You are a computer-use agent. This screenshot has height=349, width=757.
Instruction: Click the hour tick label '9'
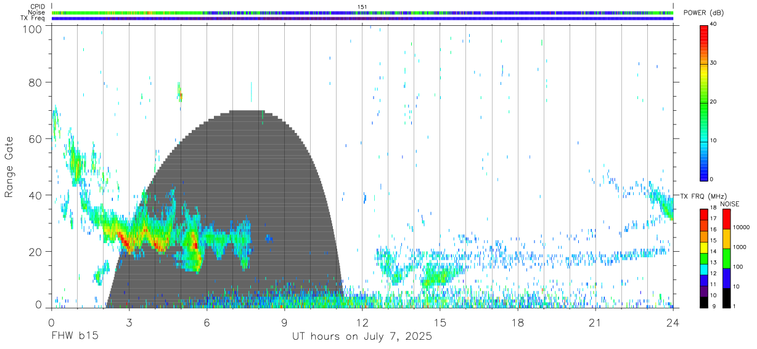pos(284,323)
